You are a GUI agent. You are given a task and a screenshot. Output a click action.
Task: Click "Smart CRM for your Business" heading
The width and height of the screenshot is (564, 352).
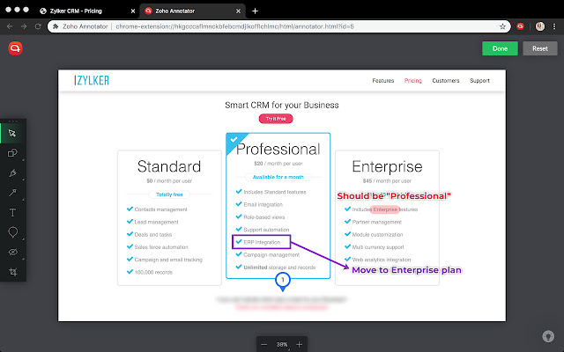coord(282,105)
